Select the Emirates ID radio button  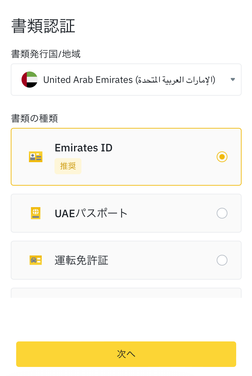[x=222, y=157]
